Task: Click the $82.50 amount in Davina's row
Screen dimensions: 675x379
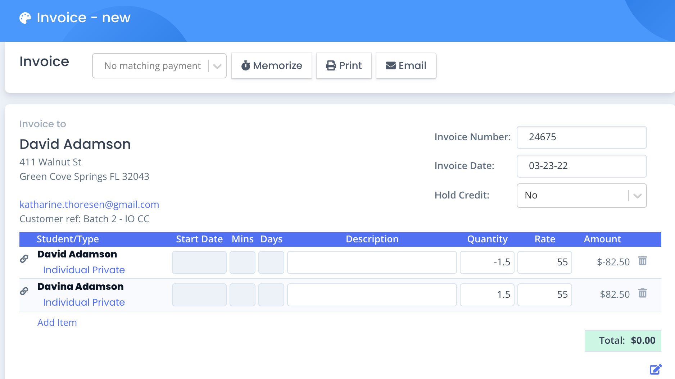Action: coord(615,294)
